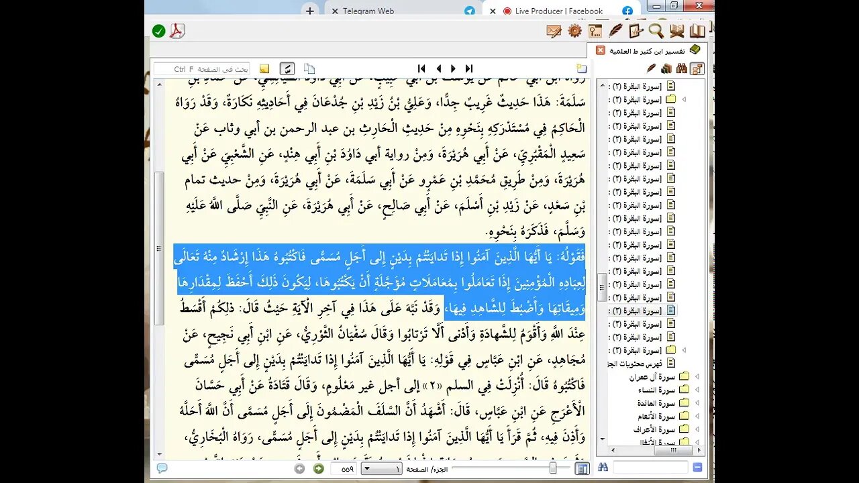Close the Telegram Web browser tab
The image size is (859, 483).
click(x=334, y=11)
